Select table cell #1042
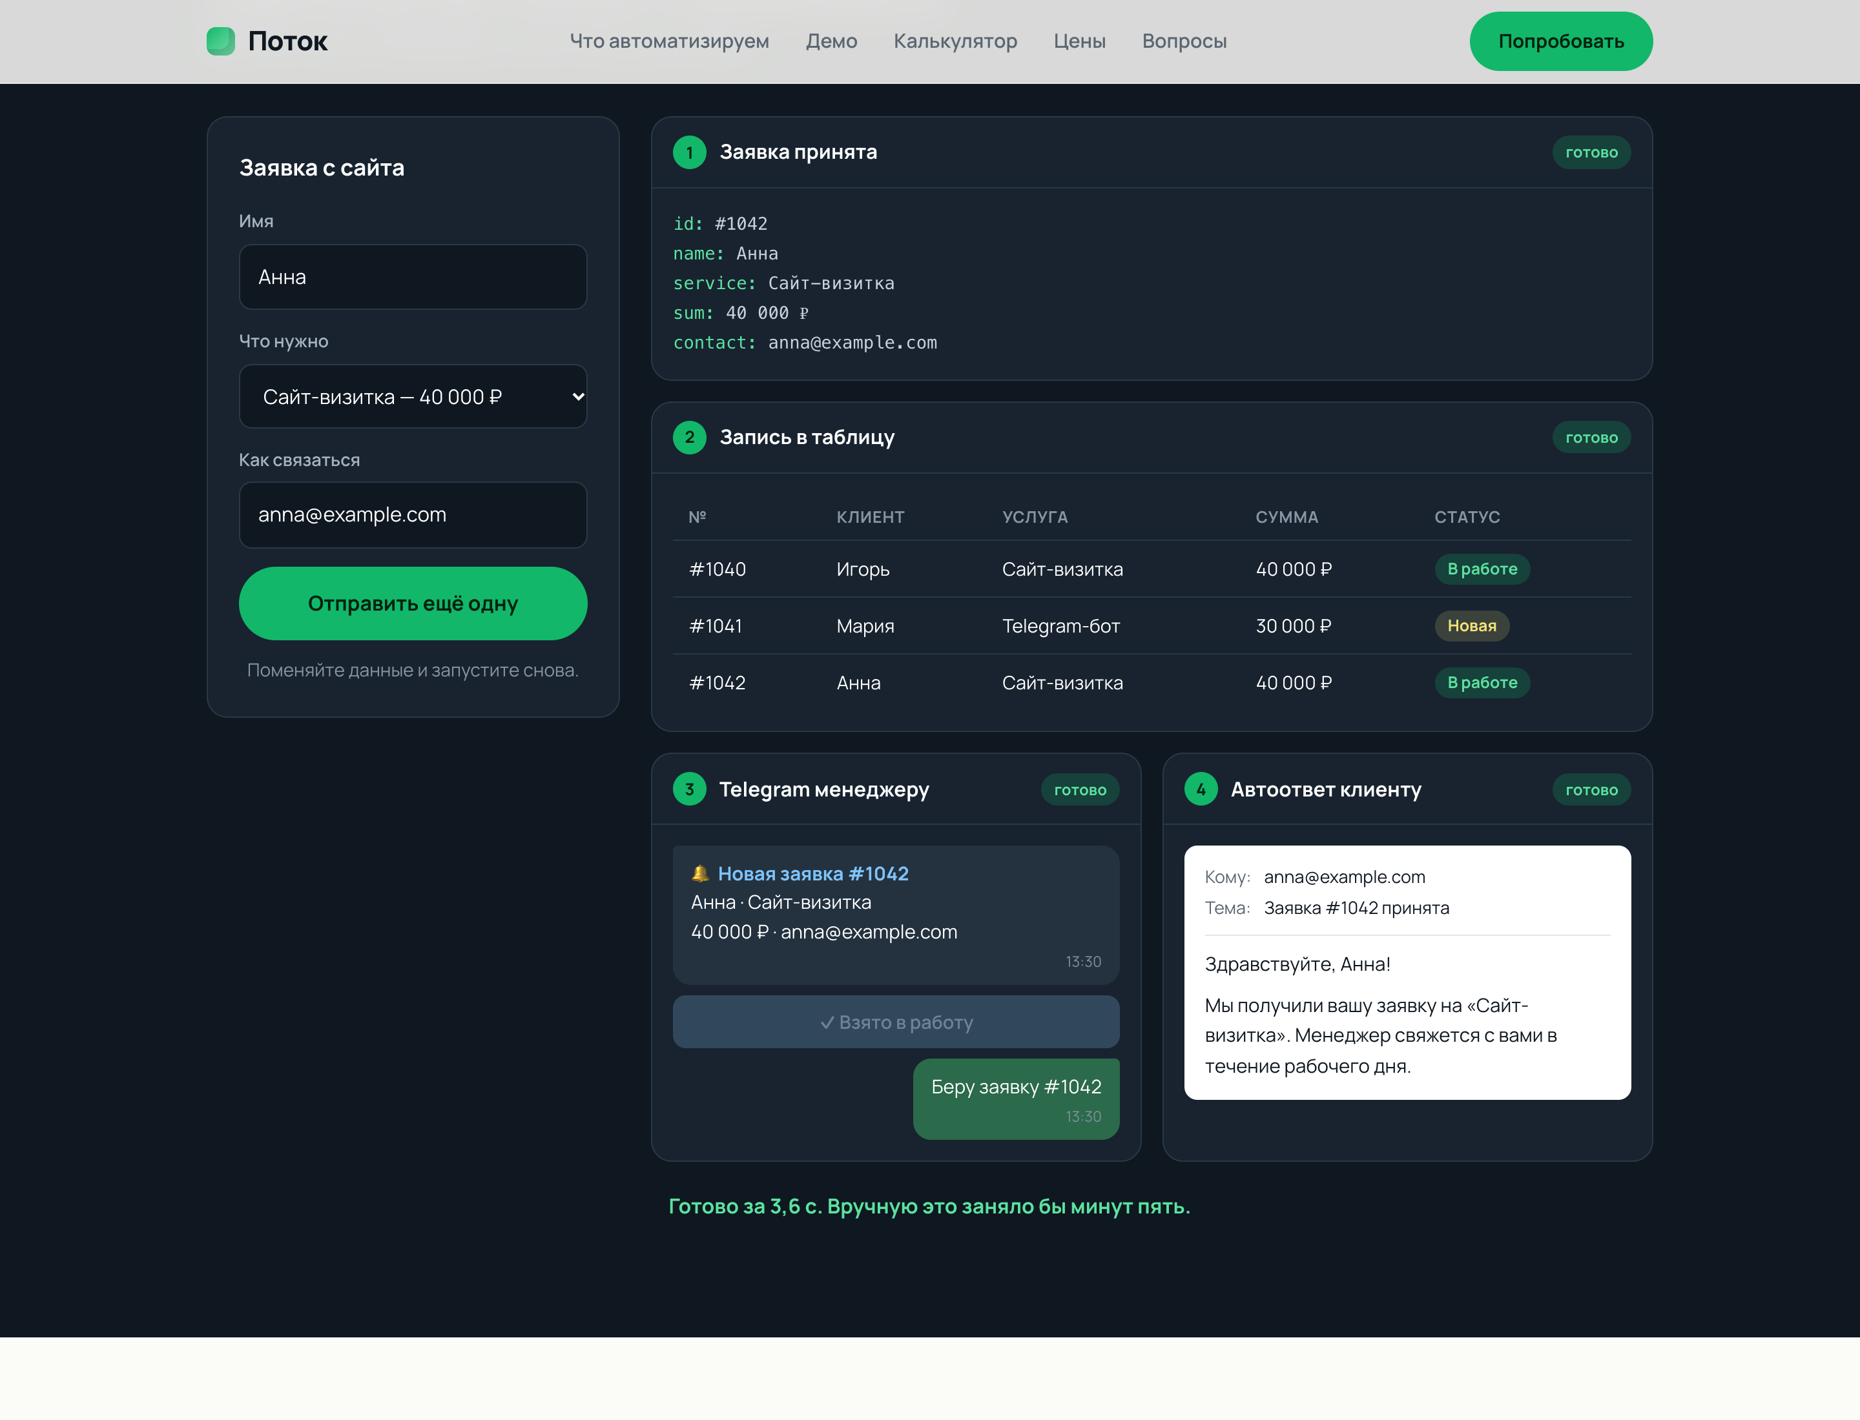Image resolution: width=1860 pixels, height=1420 pixels. 718,682
